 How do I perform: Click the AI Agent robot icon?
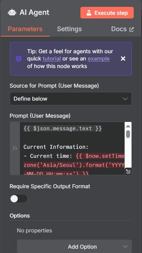[12, 13]
